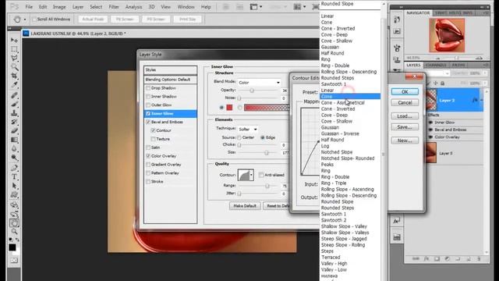Select the Healing Brush tool
This screenshot has width=499, height=281.
[14, 95]
